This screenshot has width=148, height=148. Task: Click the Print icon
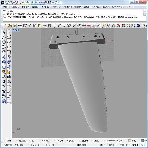tap(20, 26)
